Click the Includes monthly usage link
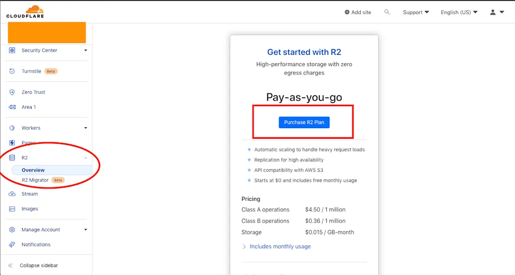 tap(280, 246)
